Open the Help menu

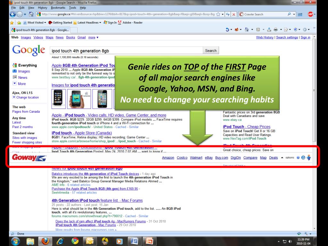click(x=83, y=8)
